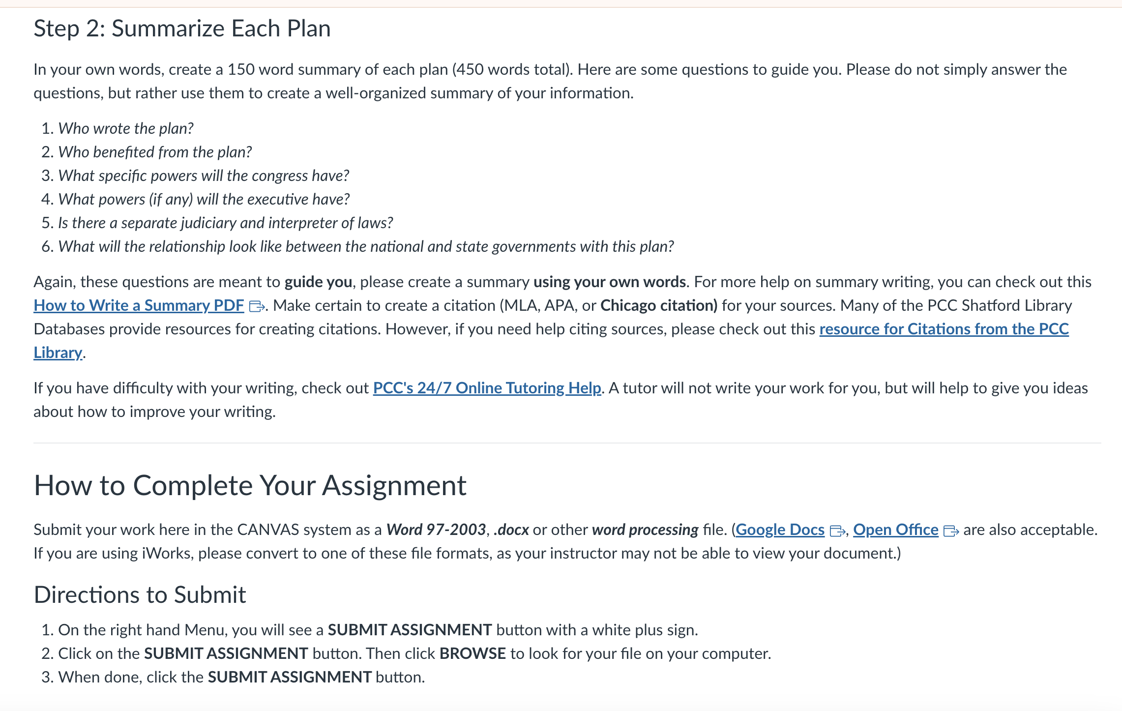Click external-link icon after How to Write a Summary PDF

[257, 306]
